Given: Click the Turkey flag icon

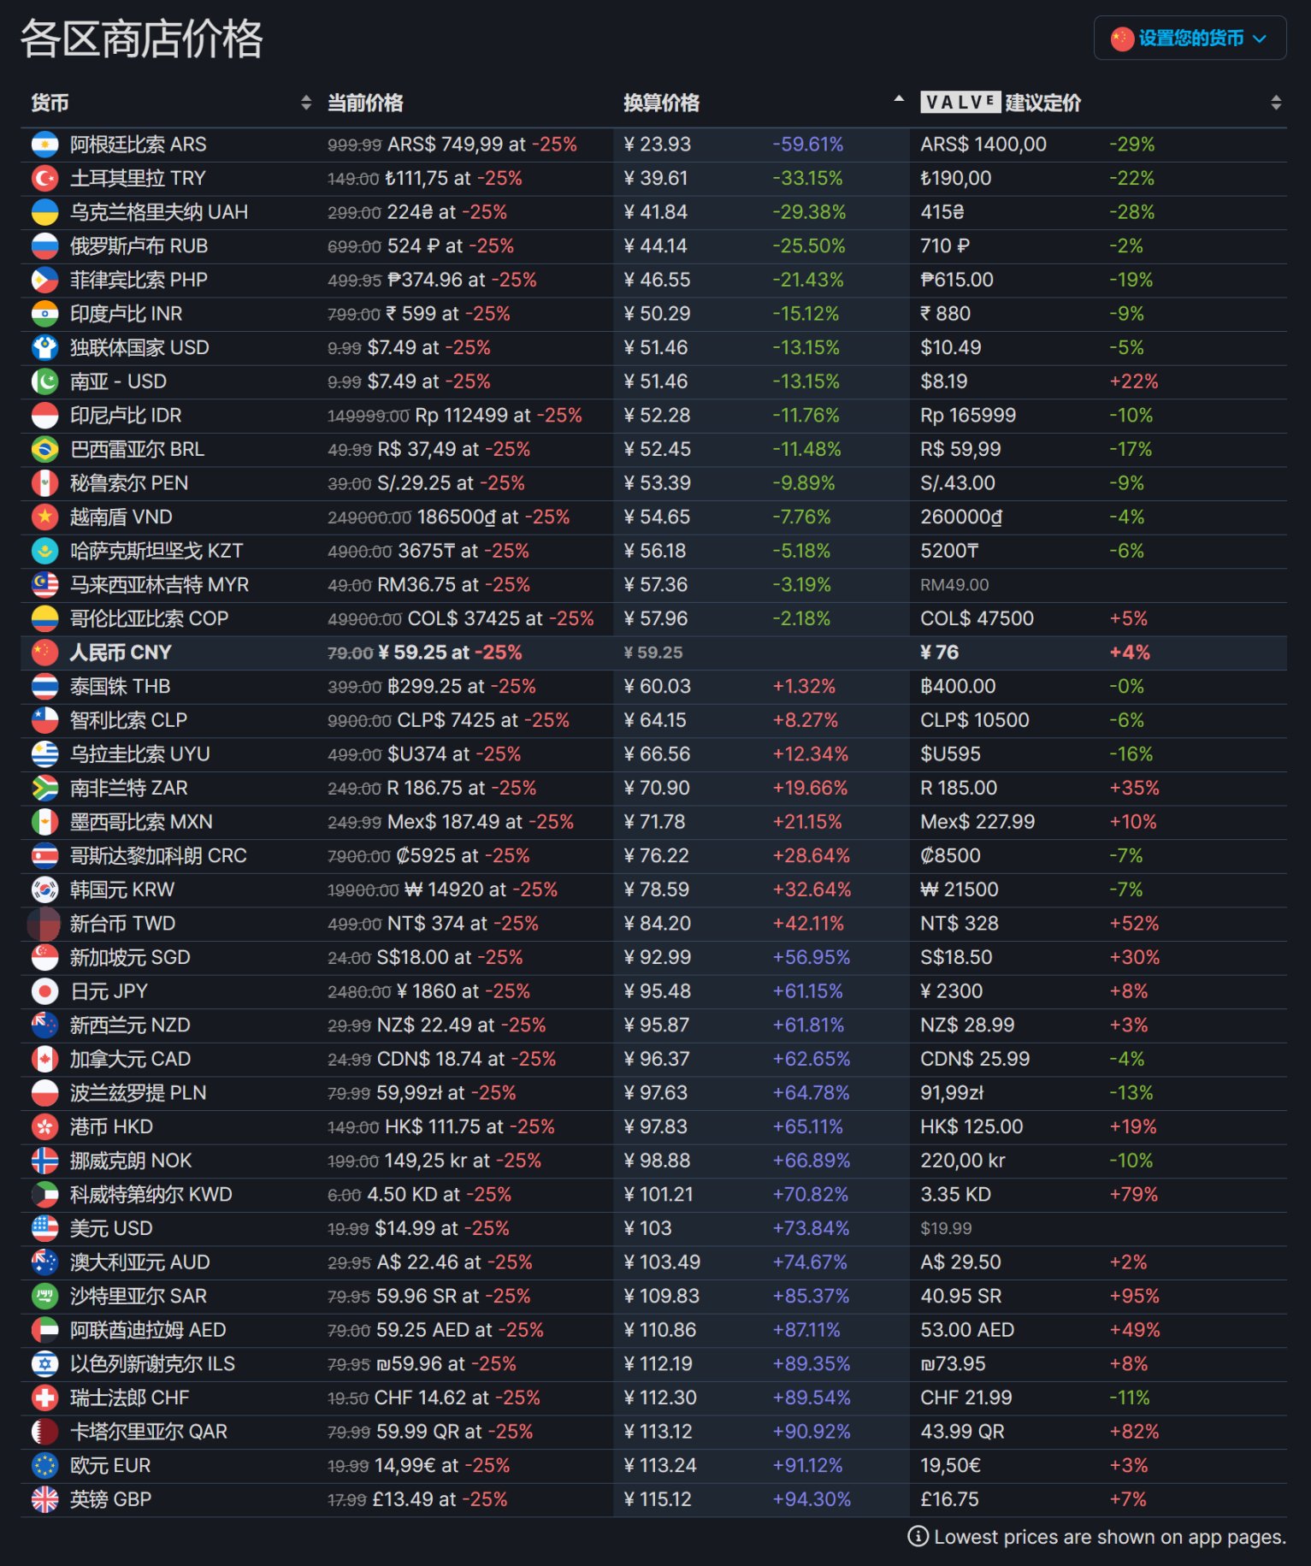Looking at the screenshot, I should [x=45, y=178].
